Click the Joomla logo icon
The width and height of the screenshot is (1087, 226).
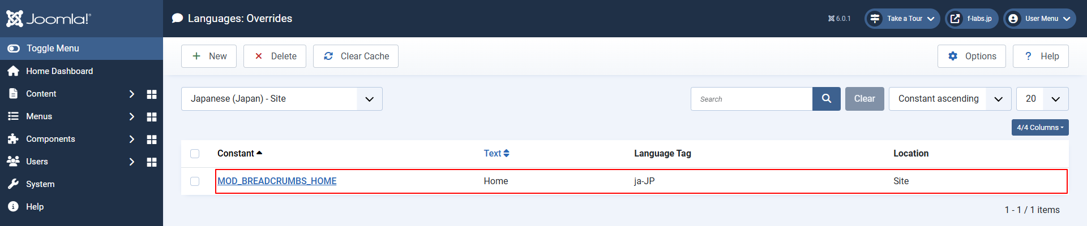(x=15, y=19)
